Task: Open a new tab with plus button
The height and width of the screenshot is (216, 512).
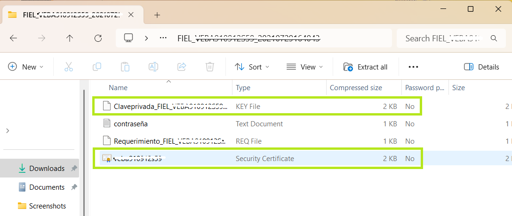Action: tap(157, 15)
